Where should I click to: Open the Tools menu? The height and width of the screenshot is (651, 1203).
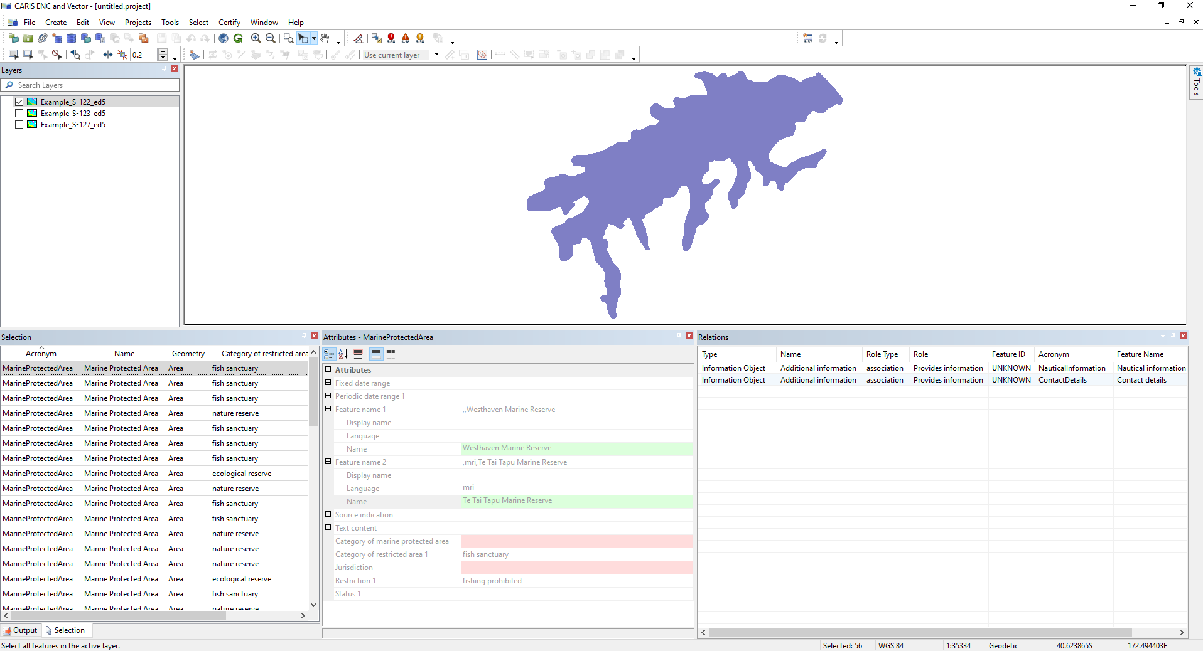(170, 22)
